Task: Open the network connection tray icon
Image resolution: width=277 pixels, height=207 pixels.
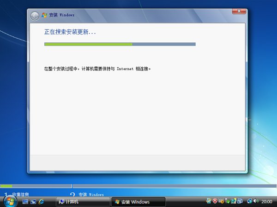Action: pos(249,201)
